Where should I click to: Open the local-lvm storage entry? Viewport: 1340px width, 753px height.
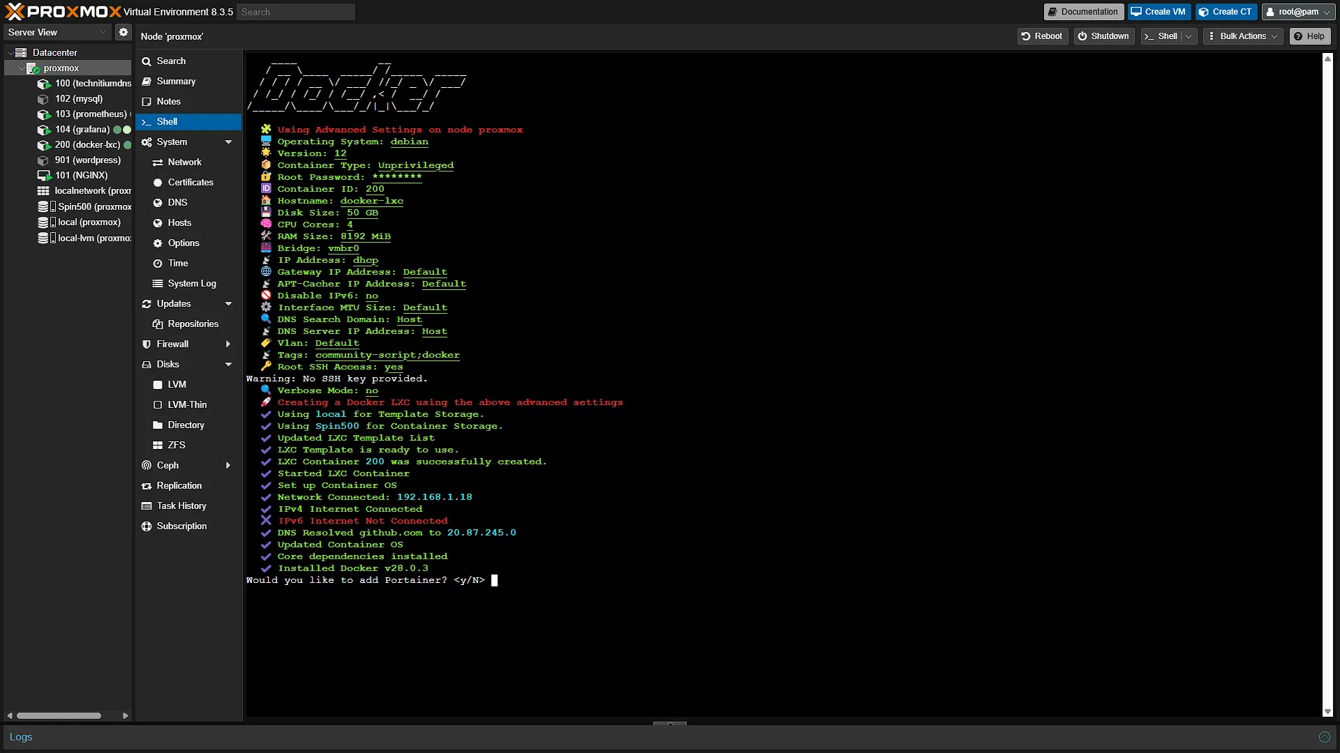pyautogui.click(x=84, y=238)
